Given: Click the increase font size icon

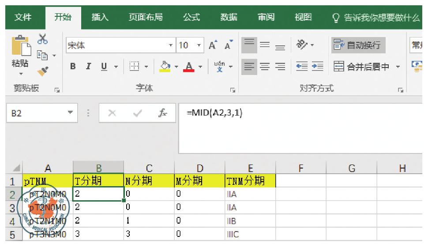Looking at the screenshot, I should [213, 45].
